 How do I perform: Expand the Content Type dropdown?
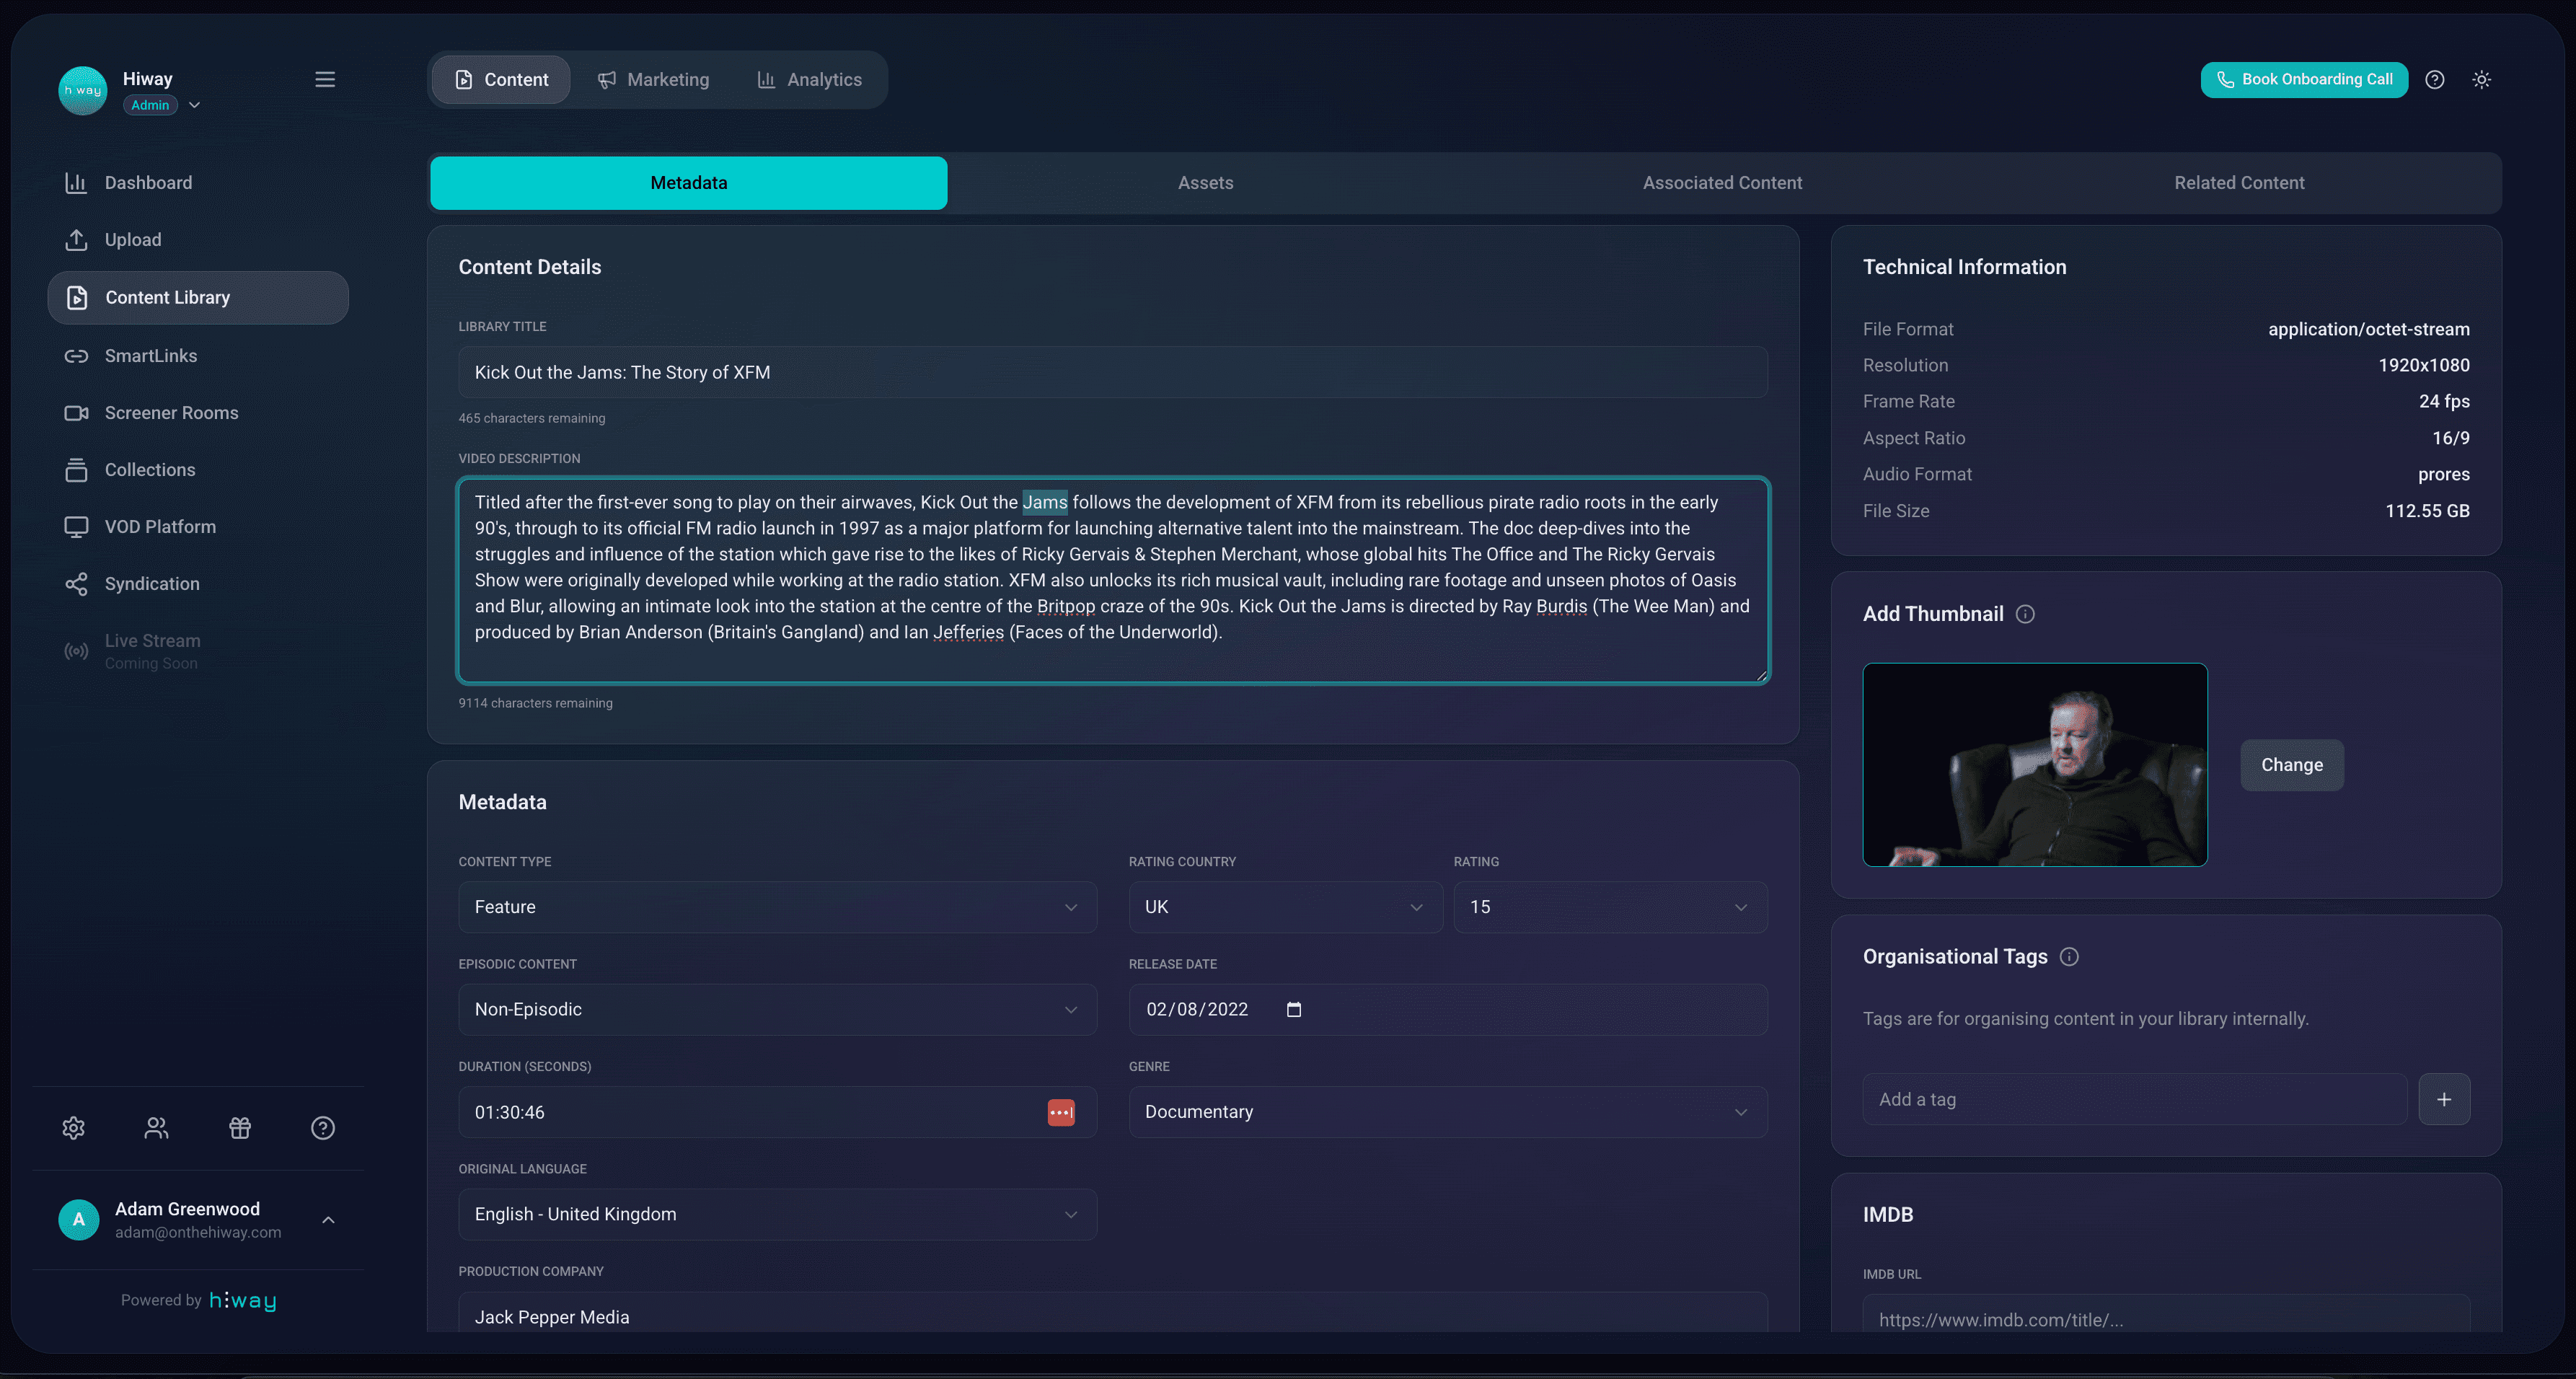click(777, 907)
